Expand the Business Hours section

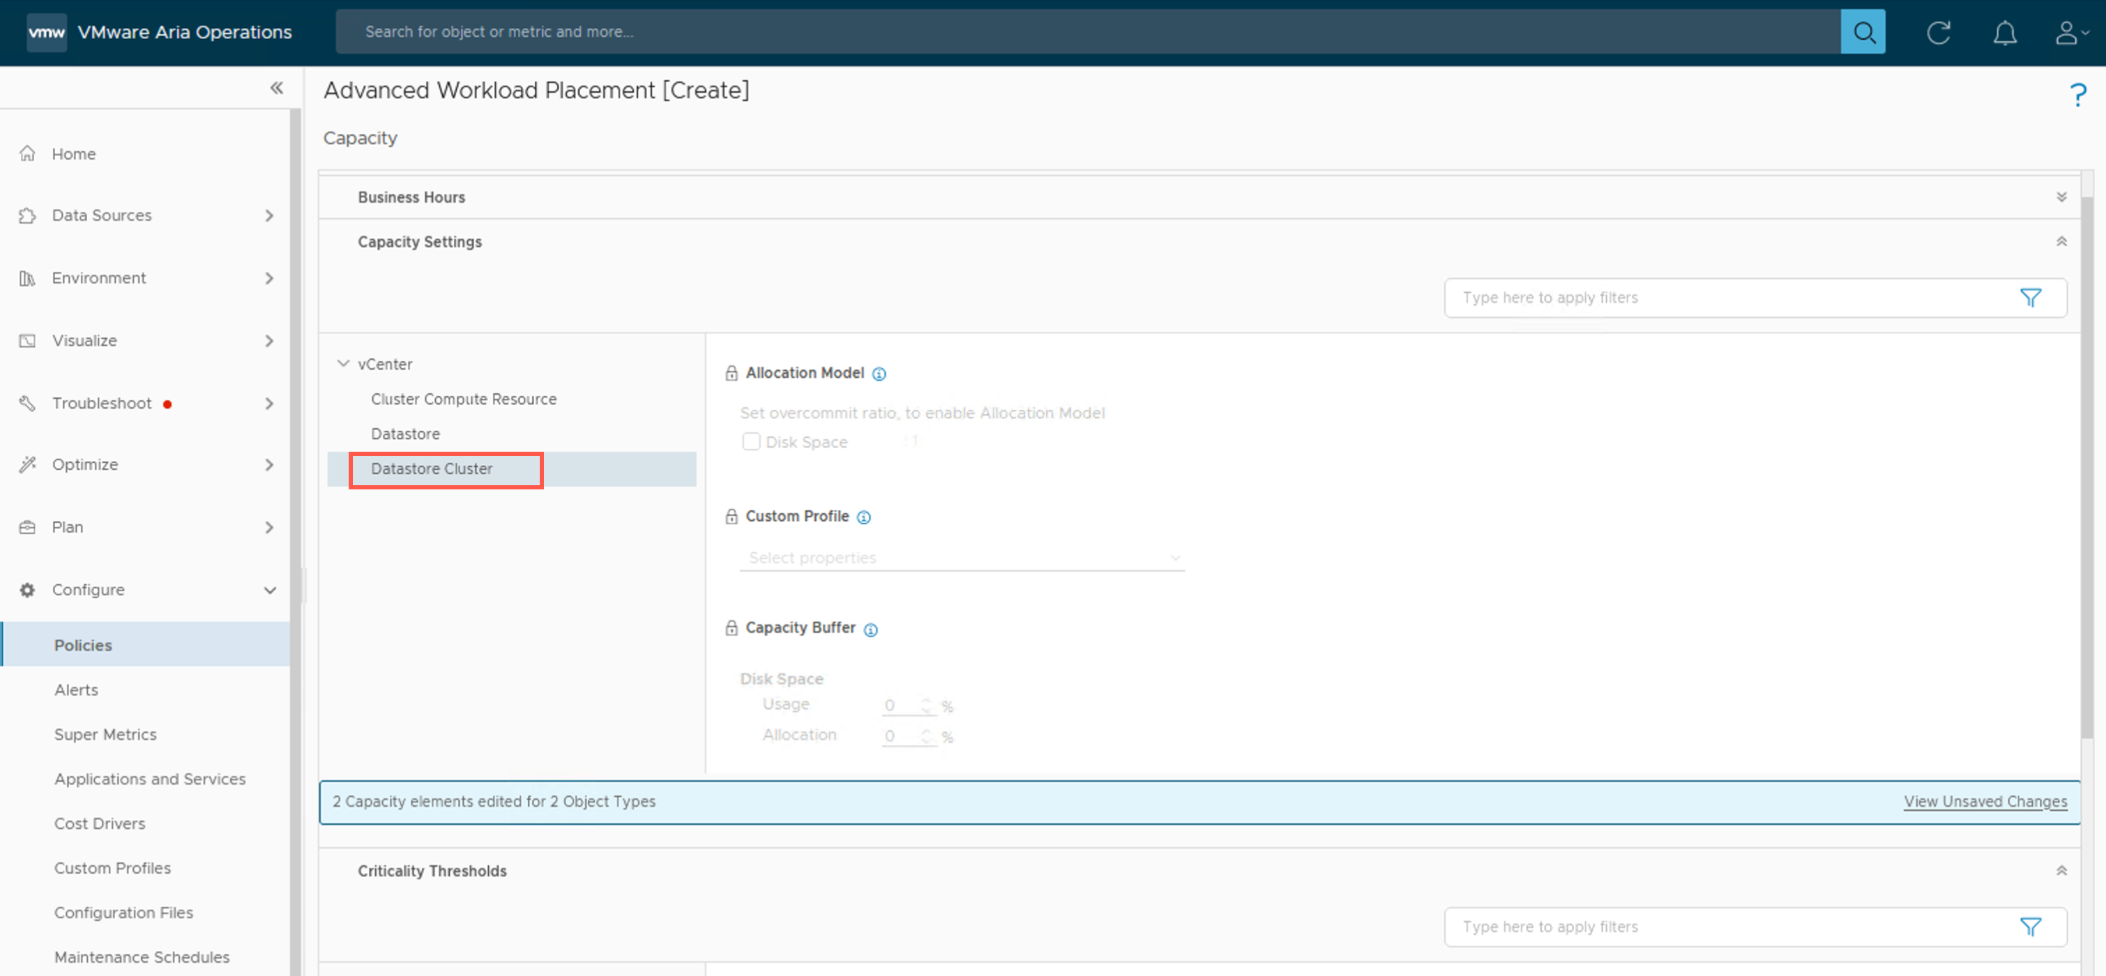coord(2061,197)
